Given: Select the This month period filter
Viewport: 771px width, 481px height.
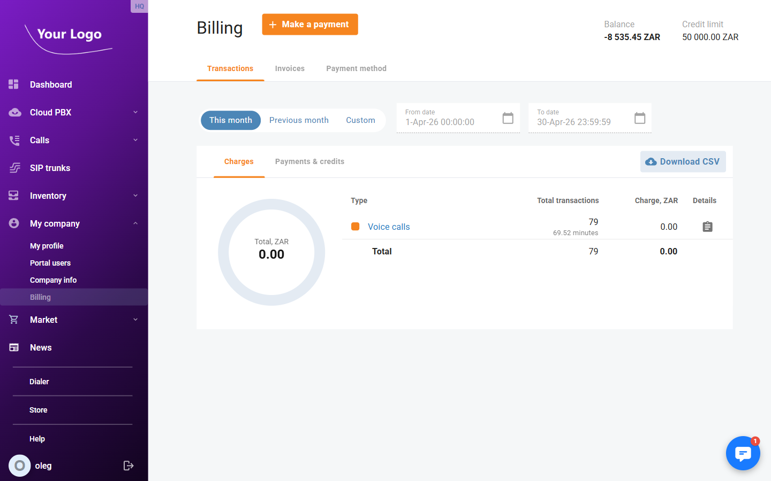Looking at the screenshot, I should click(x=231, y=120).
